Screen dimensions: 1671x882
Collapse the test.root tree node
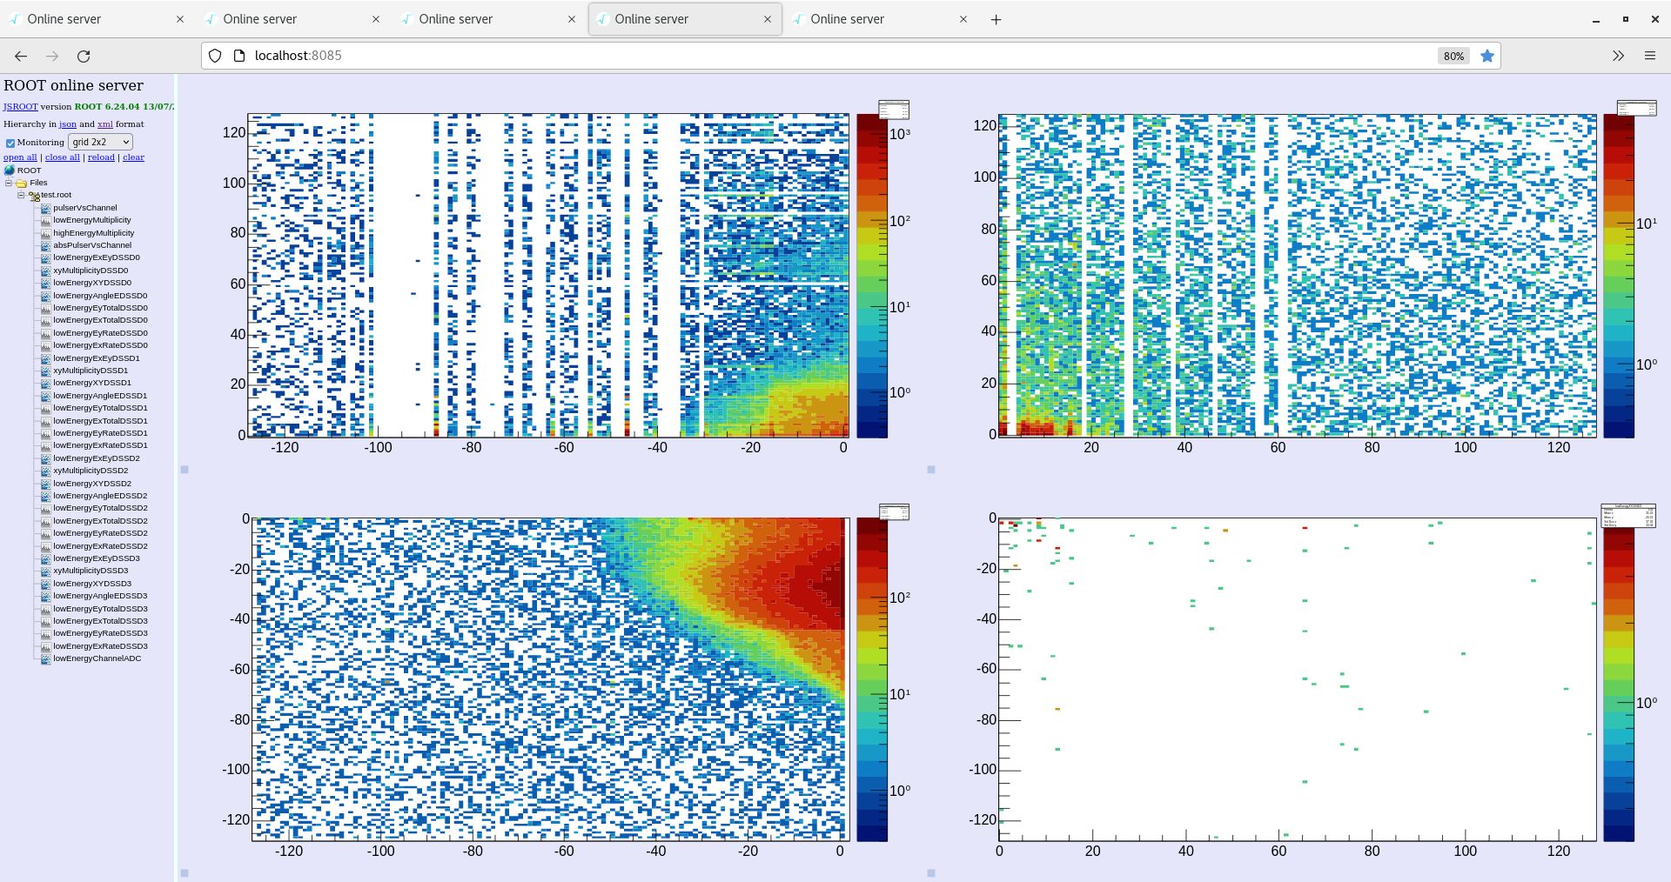[x=21, y=195]
